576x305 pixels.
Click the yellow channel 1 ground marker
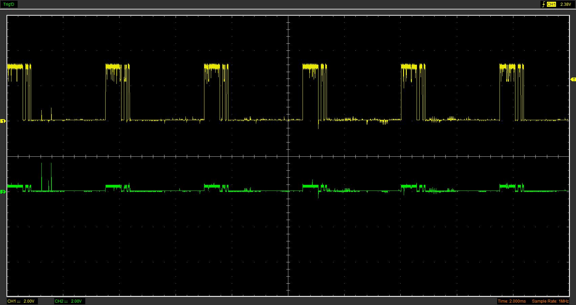pos(3,121)
